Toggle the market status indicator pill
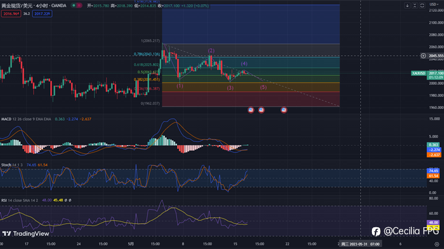 76,5
